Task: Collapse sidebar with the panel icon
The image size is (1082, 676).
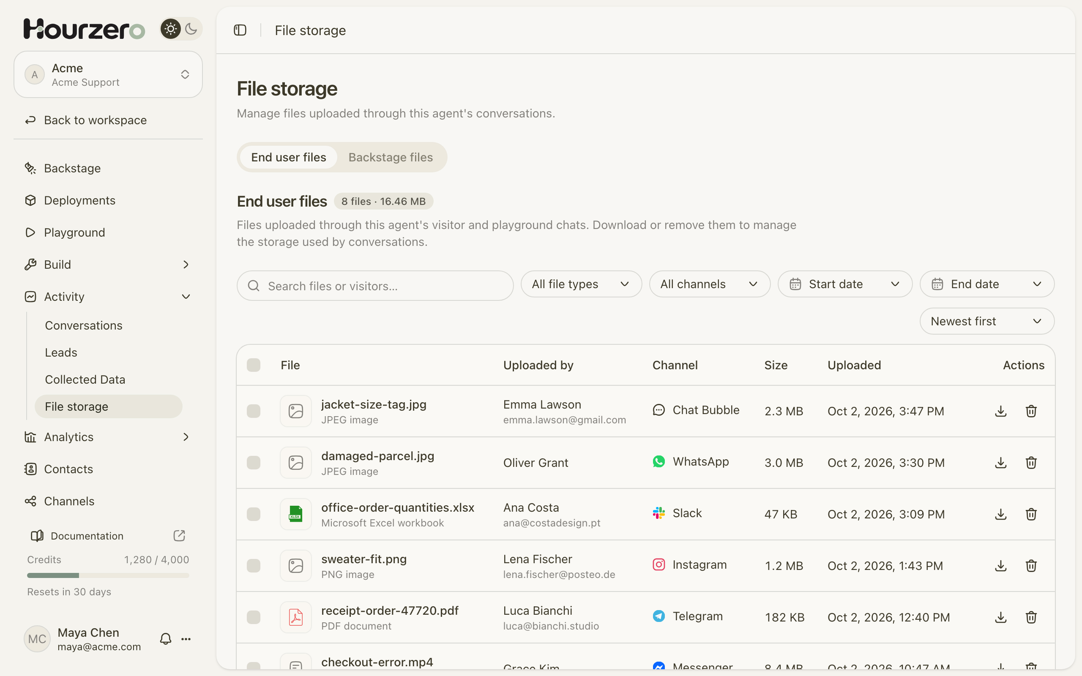Action: pyautogui.click(x=240, y=30)
